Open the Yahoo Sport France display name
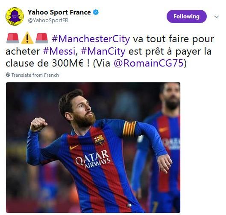Image resolution: width=226 pixels, height=215 pixels. click(x=59, y=12)
